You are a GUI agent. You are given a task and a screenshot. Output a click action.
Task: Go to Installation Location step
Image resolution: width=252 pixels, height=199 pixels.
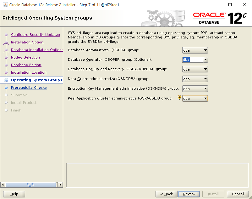(x=29, y=72)
